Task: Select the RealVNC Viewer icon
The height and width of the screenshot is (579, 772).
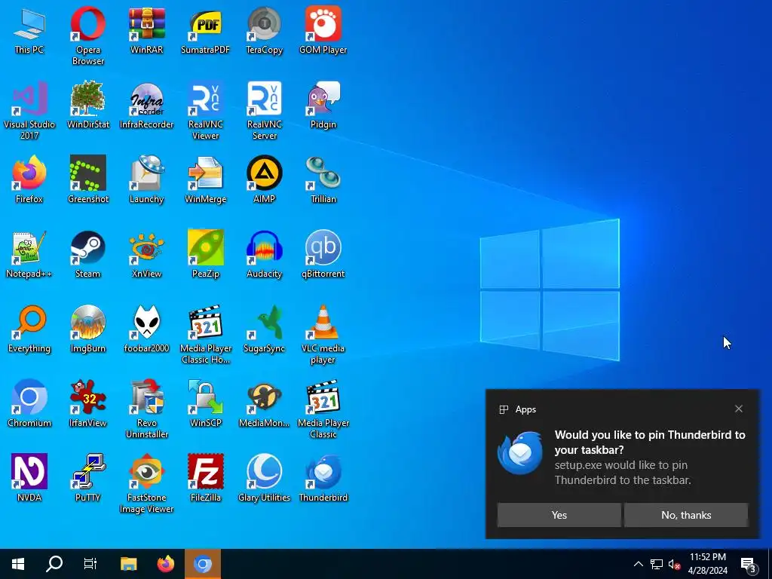Action: (x=205, y=110)
